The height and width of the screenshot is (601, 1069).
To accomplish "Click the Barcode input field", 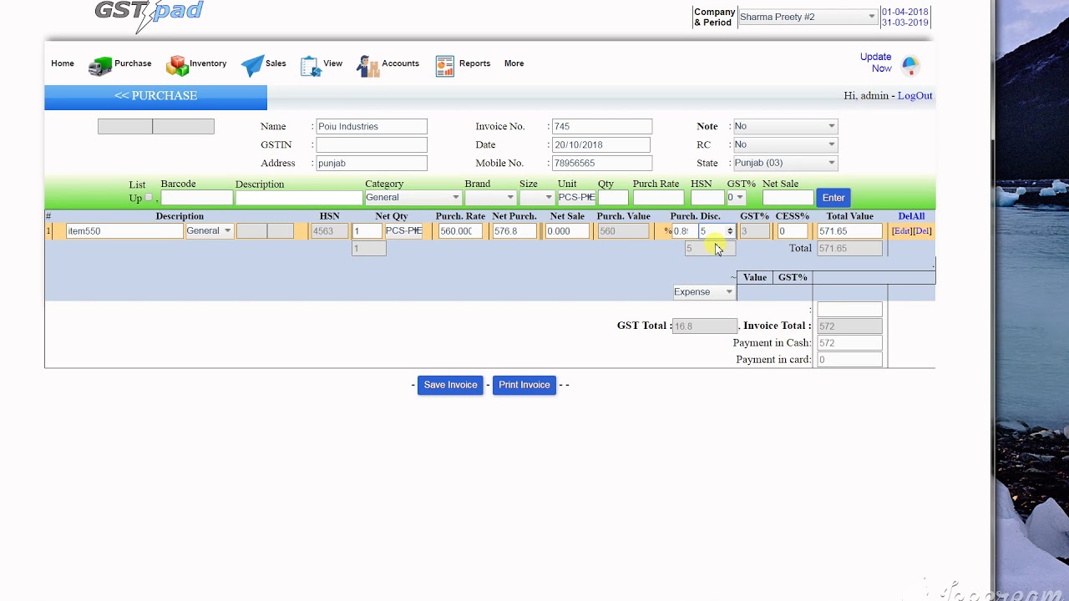I will tap(197, 198).
